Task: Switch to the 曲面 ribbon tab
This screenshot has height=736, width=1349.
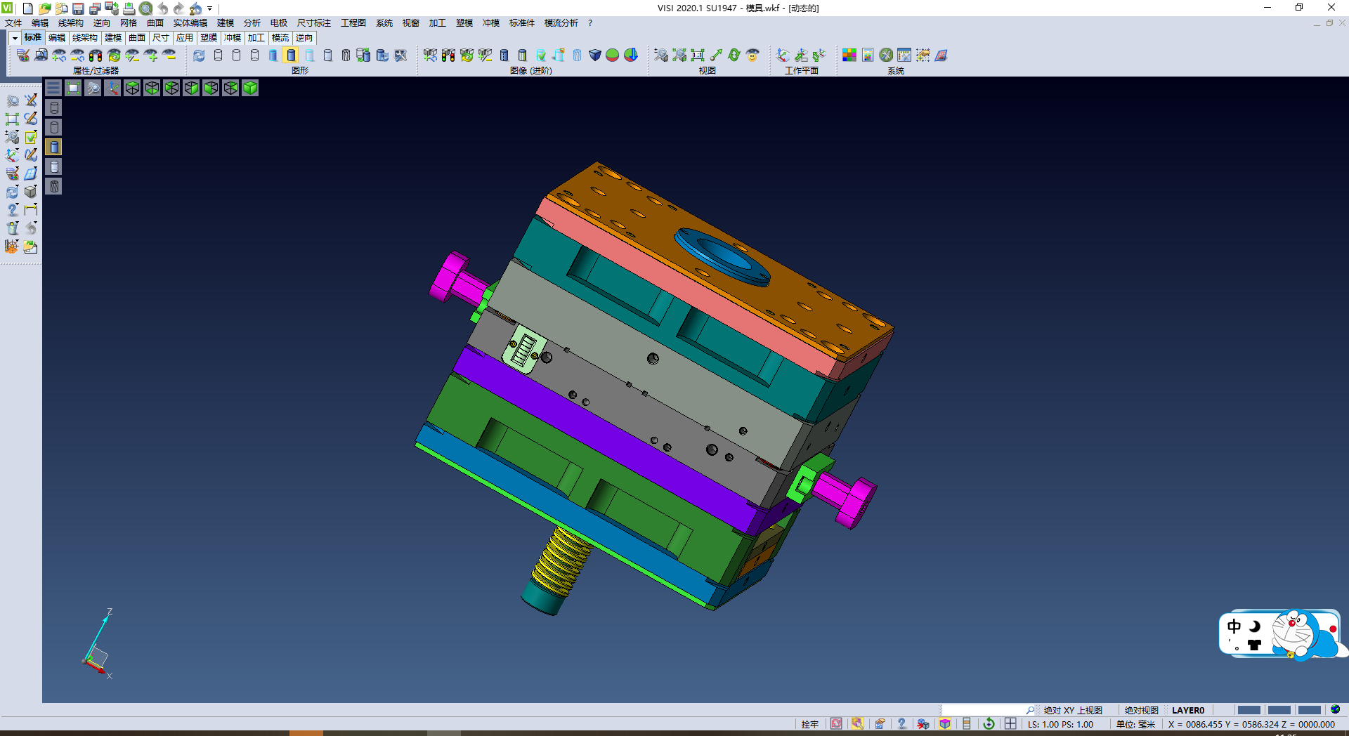Action: pyautogui.click(x=137, y=38)
